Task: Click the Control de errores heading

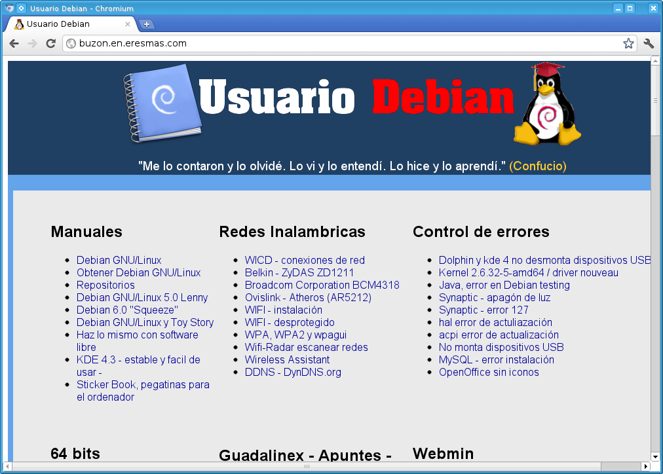Action: [x=481, y=232]
